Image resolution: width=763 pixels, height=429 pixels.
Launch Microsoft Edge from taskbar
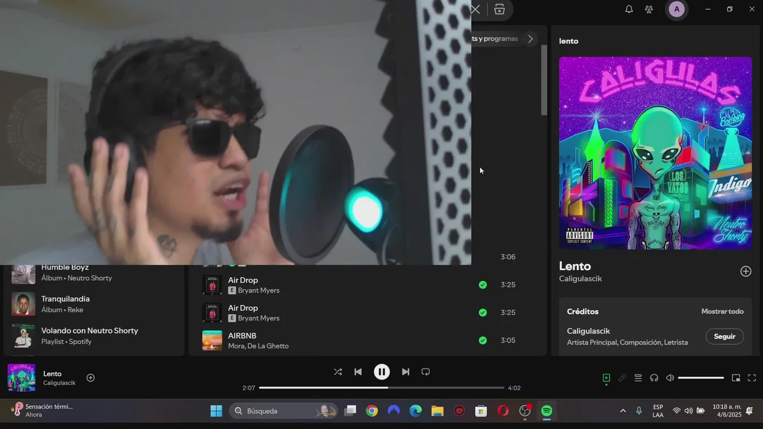click(x=415, y=411)
